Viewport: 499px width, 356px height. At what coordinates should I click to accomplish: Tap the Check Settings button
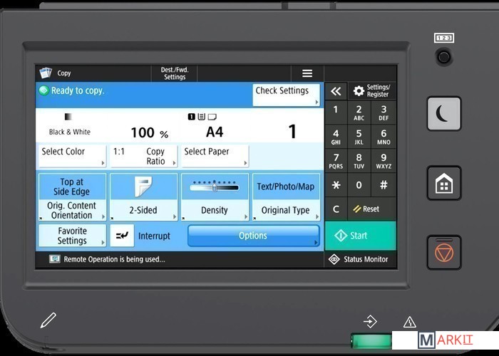[287, 95]
